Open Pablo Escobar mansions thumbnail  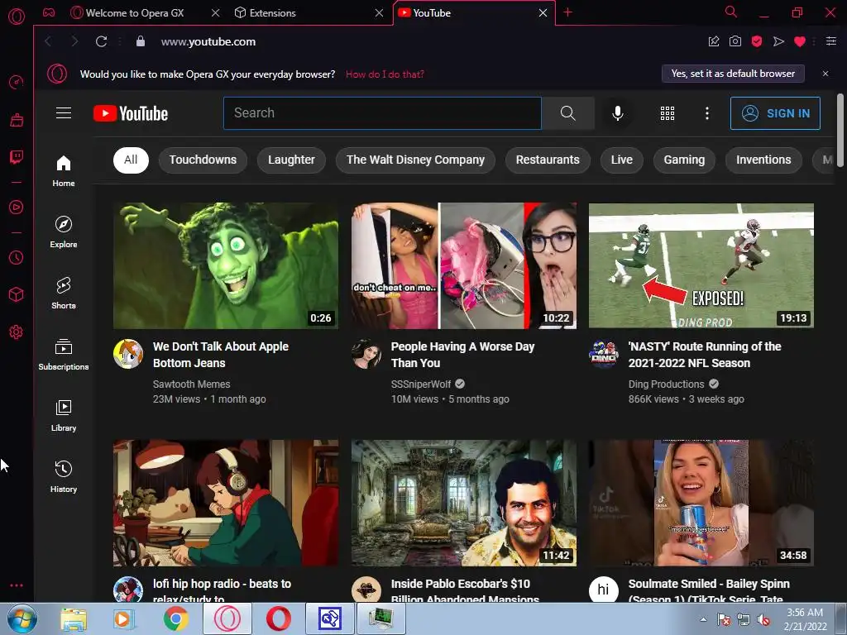(463, 504)
